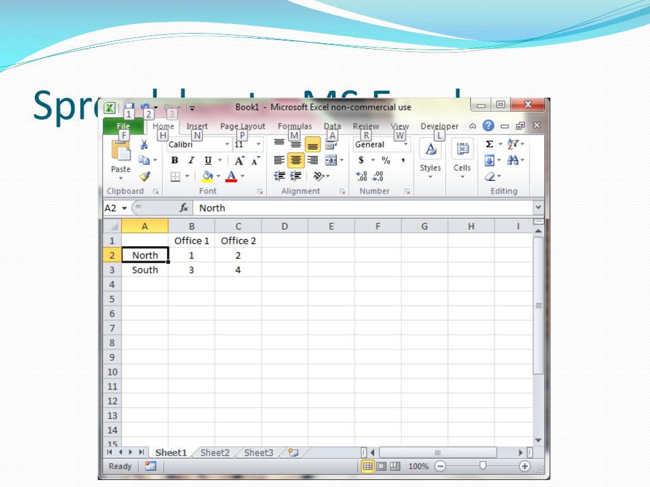Toggle Bold formatting
The image size is (650, 487).
(175, 160)
